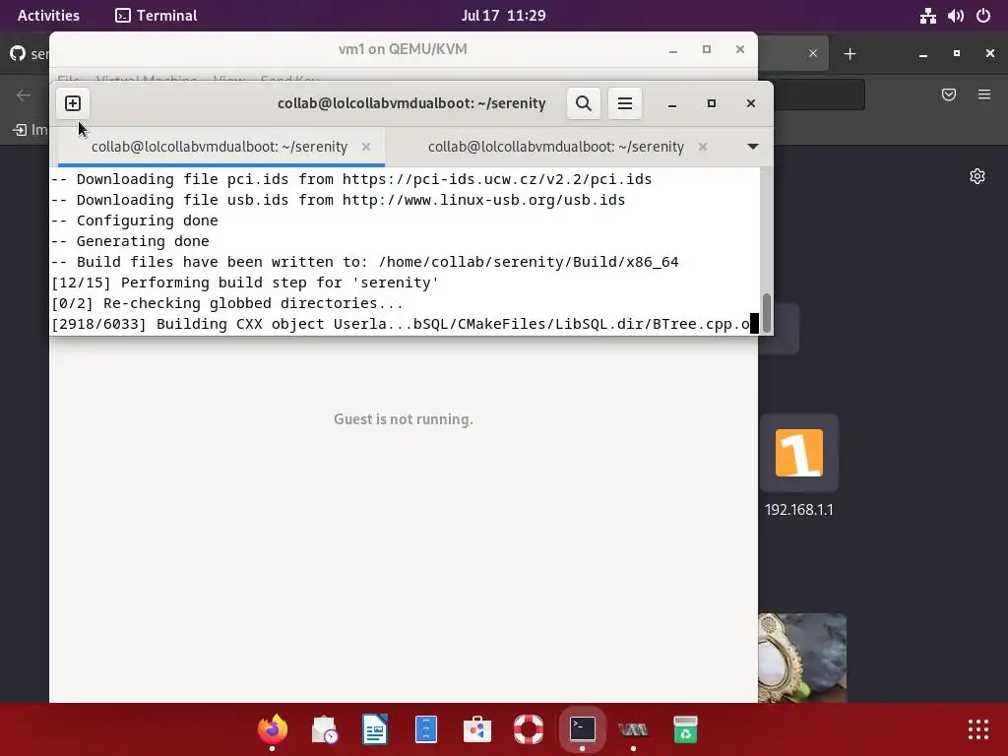Open Help from the dock
The height and width of the screenshot is (756, 1008).
point(529,729)
